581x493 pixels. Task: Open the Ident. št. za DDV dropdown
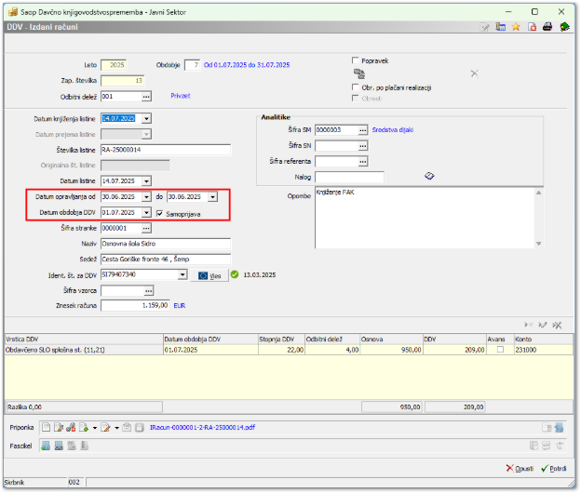tap(182, 275)
